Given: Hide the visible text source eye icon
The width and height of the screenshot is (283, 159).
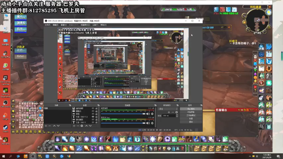Looking at the screenshot, I should [93, 117].
